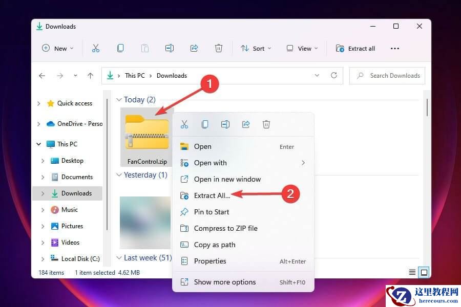The image size is (461, 307).
Task: Collapse the This PC tree node
Action: click(x=39, y=144)
